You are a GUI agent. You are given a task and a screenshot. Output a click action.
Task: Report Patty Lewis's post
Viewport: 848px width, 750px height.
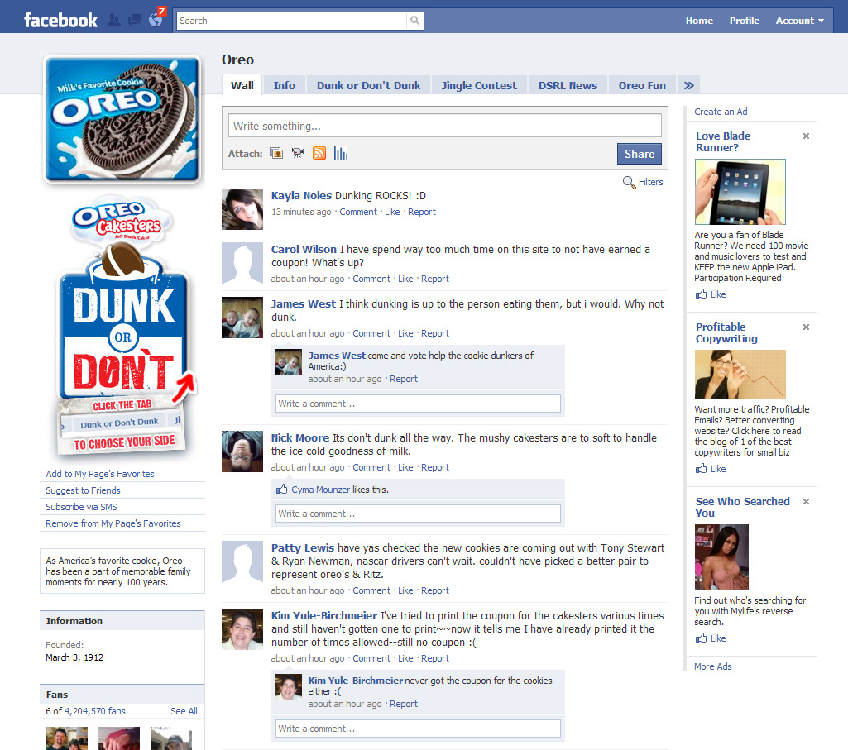click(x=435, y=590)
